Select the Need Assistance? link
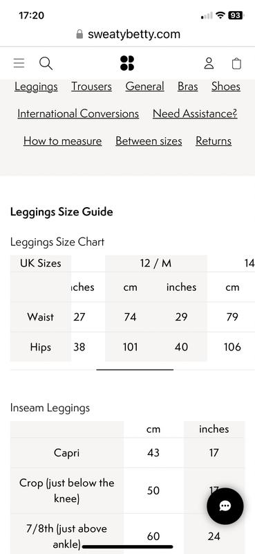The height and width of the screenshot is (554, 255). 195,114
